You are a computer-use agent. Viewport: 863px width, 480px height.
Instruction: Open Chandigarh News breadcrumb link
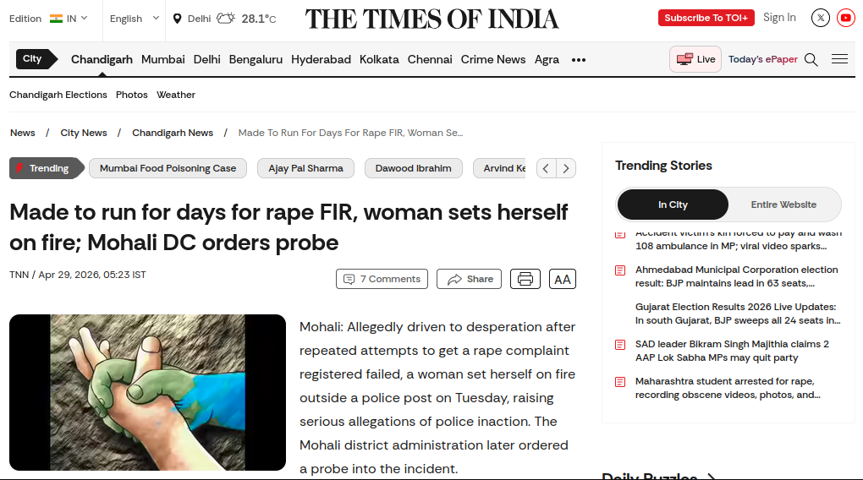173,133
